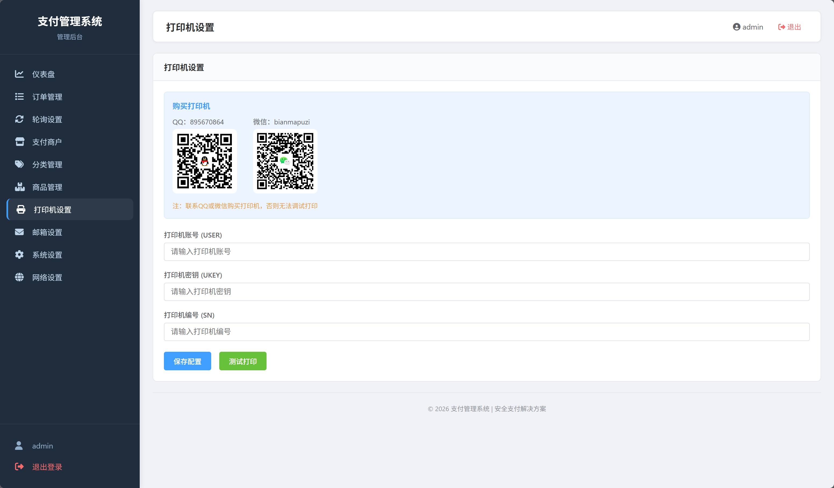Viewport: 834px width, 488px height.
Task: Click the globe icon beside 网络设置
Action: pyautogui.click(x=19, y=277)
